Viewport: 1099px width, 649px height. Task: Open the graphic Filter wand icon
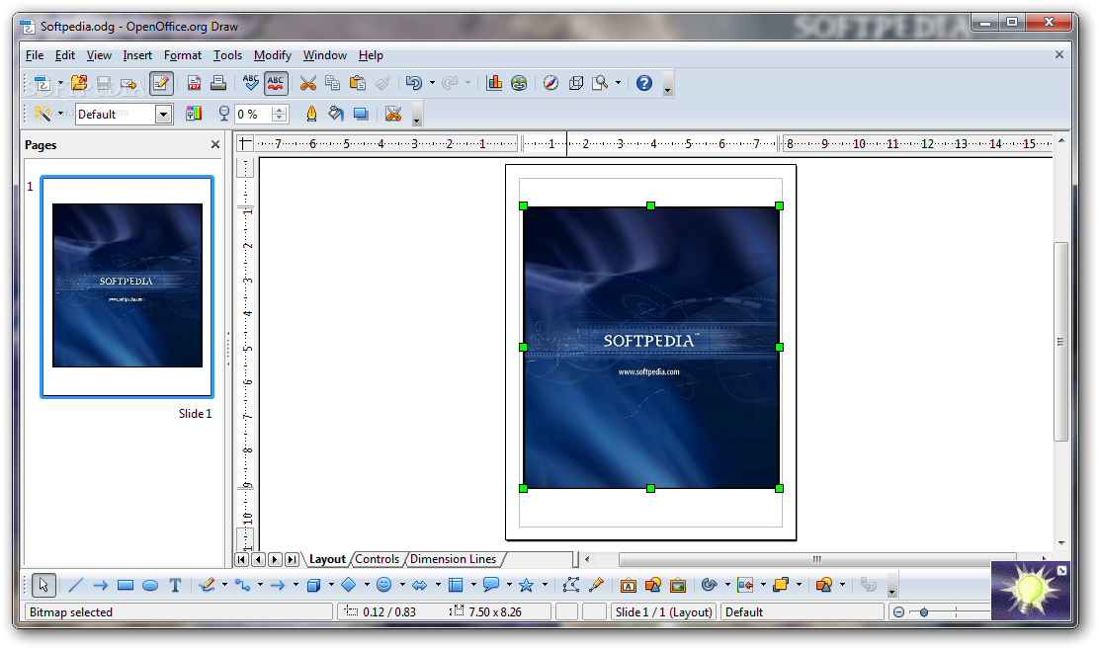[x=42, y=114]
